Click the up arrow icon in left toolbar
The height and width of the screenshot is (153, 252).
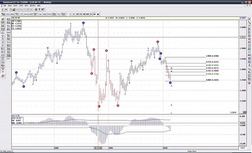click(x=3, y=36)
